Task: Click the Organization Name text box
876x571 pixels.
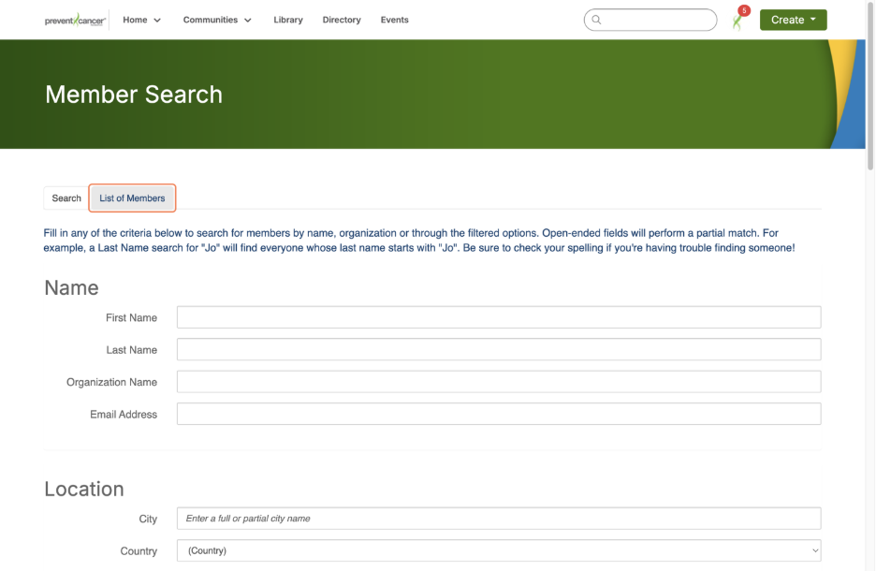Action: tap(499, 382)
